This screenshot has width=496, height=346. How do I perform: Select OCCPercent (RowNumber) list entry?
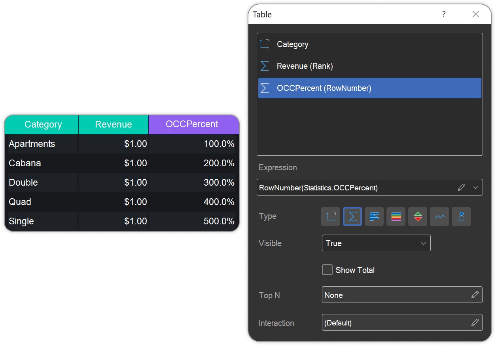[369, 88]
